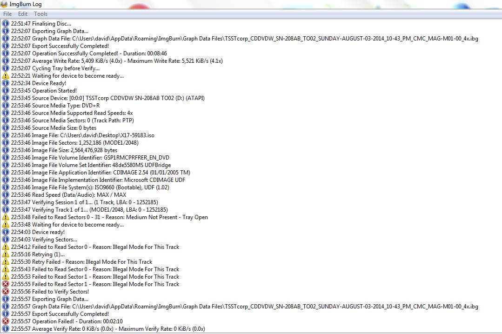
Task: Select 'Device ready!' line at 22:54:03
Action: click(38, 232)
